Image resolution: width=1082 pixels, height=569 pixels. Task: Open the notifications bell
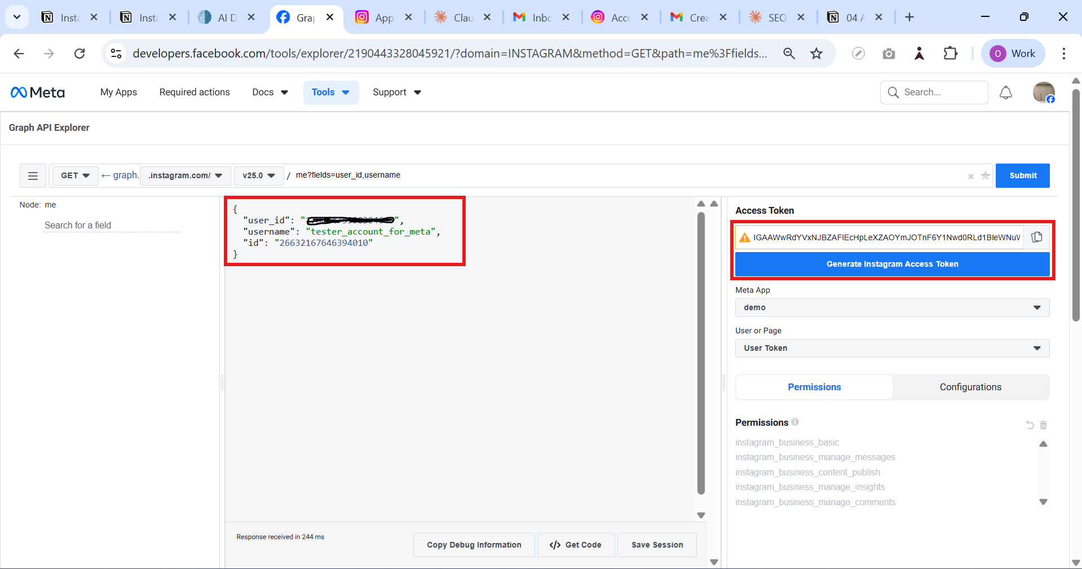click(1006, 92)
